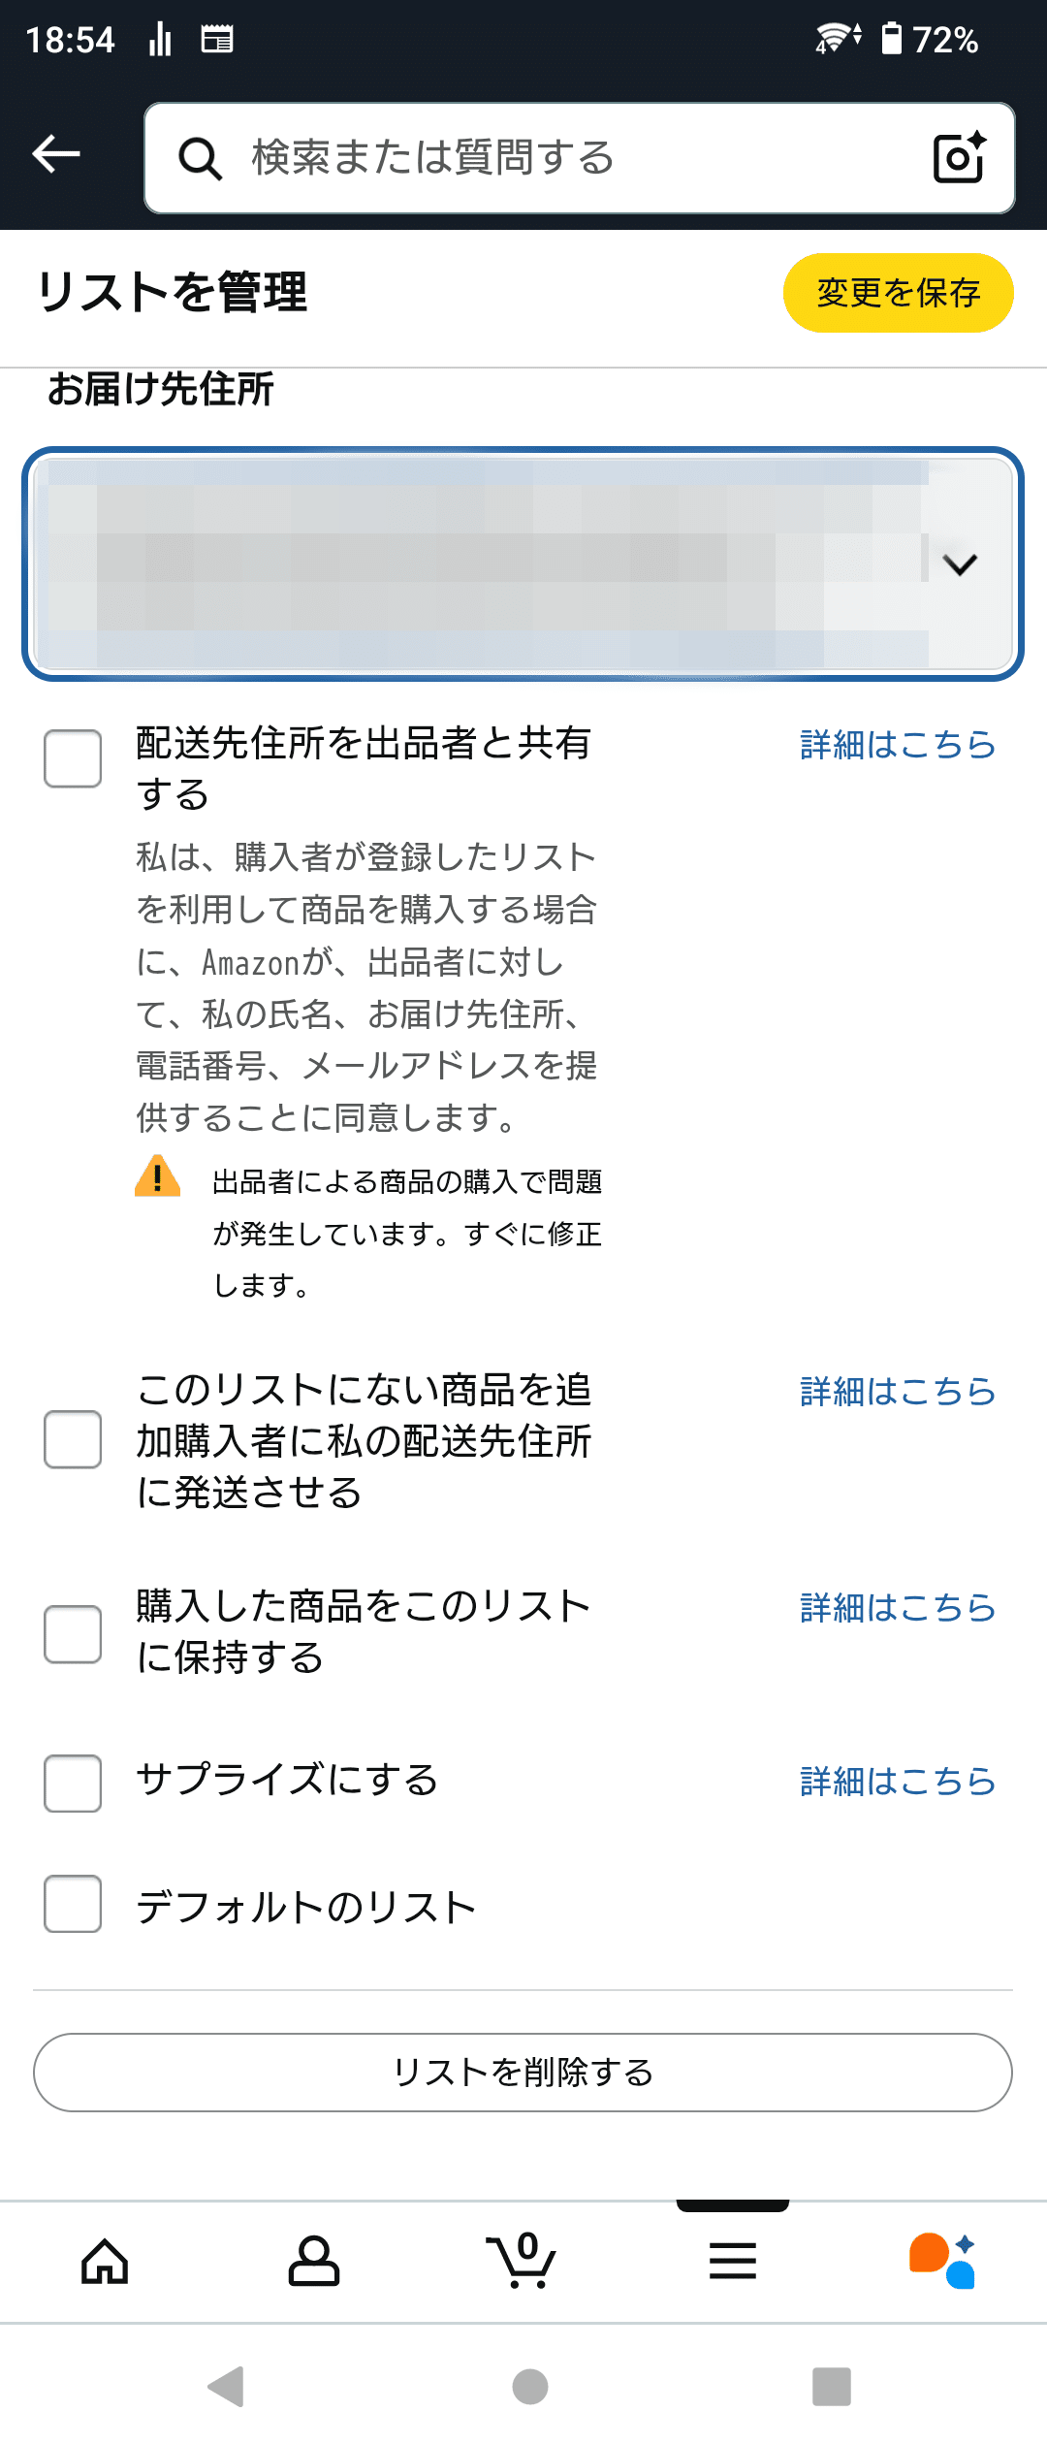
Task: View the shopping cart icon
Action: tap(523, 2265)
